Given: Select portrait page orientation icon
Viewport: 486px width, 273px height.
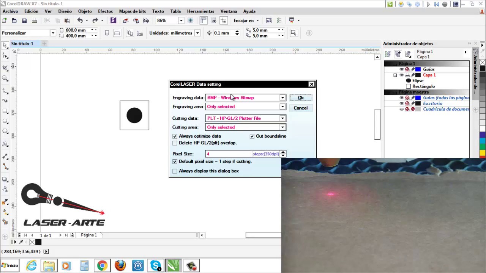Looking at the screenshot, I should coord(107,33).
